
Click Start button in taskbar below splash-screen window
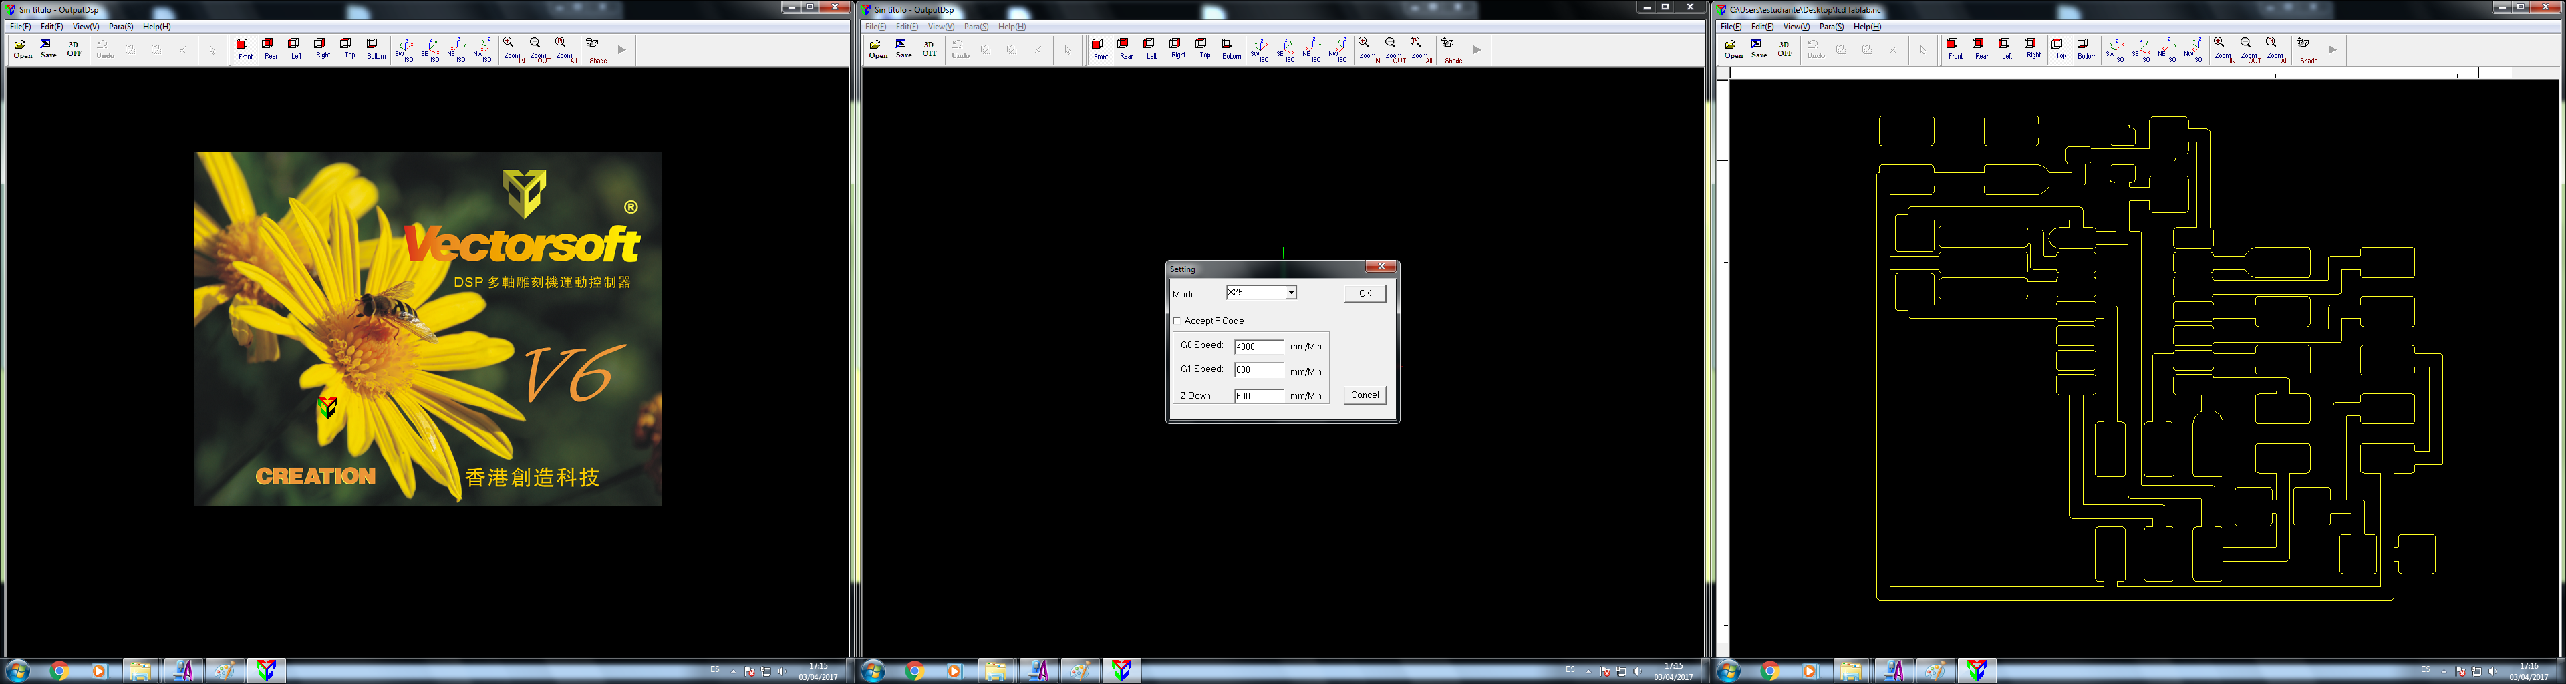click(17, 671)
